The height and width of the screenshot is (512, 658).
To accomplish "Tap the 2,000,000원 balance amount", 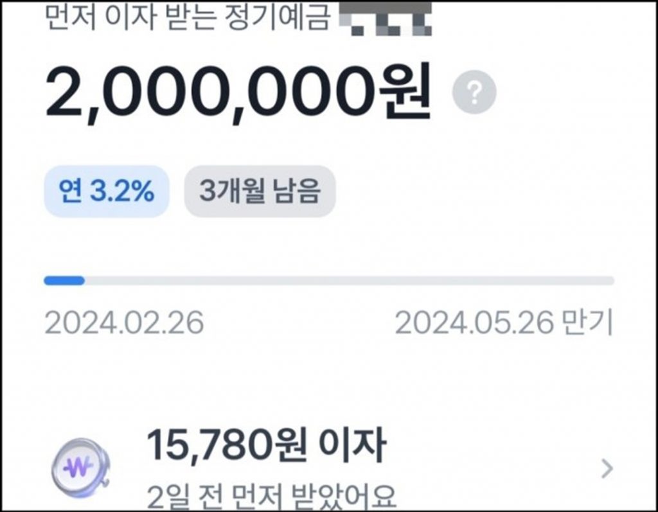I will [x=238, y=93].
